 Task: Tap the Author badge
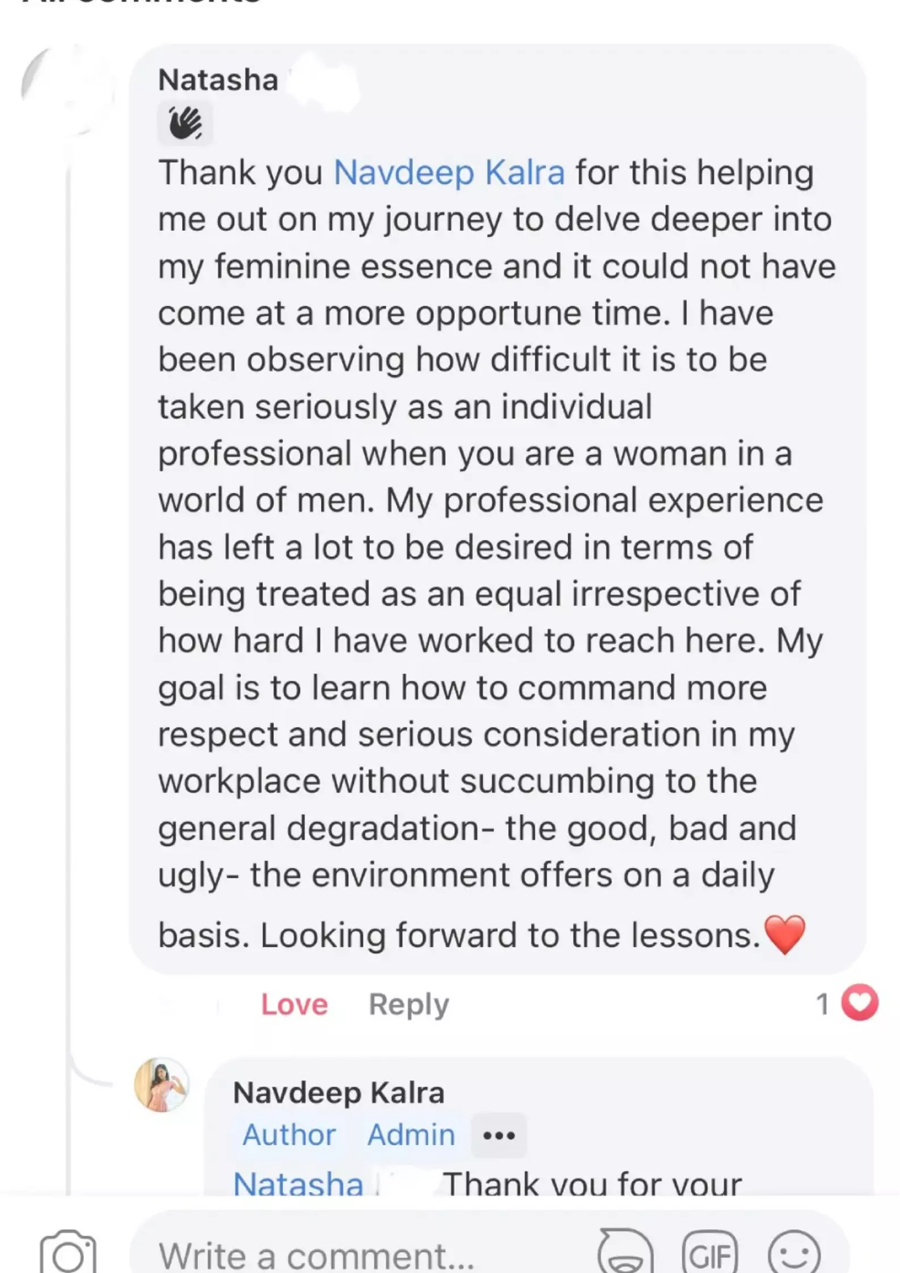click(x=289, y=1135)
